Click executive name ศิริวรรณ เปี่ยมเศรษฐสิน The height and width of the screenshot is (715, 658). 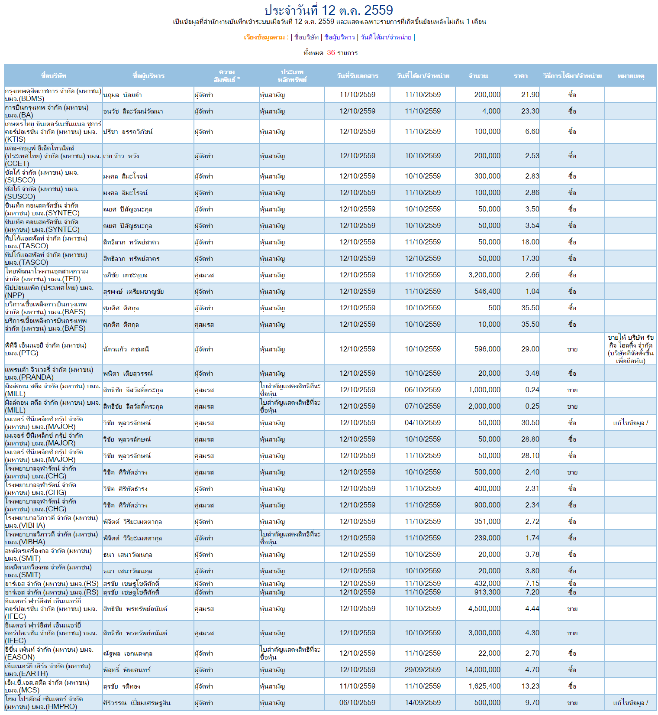137,703
